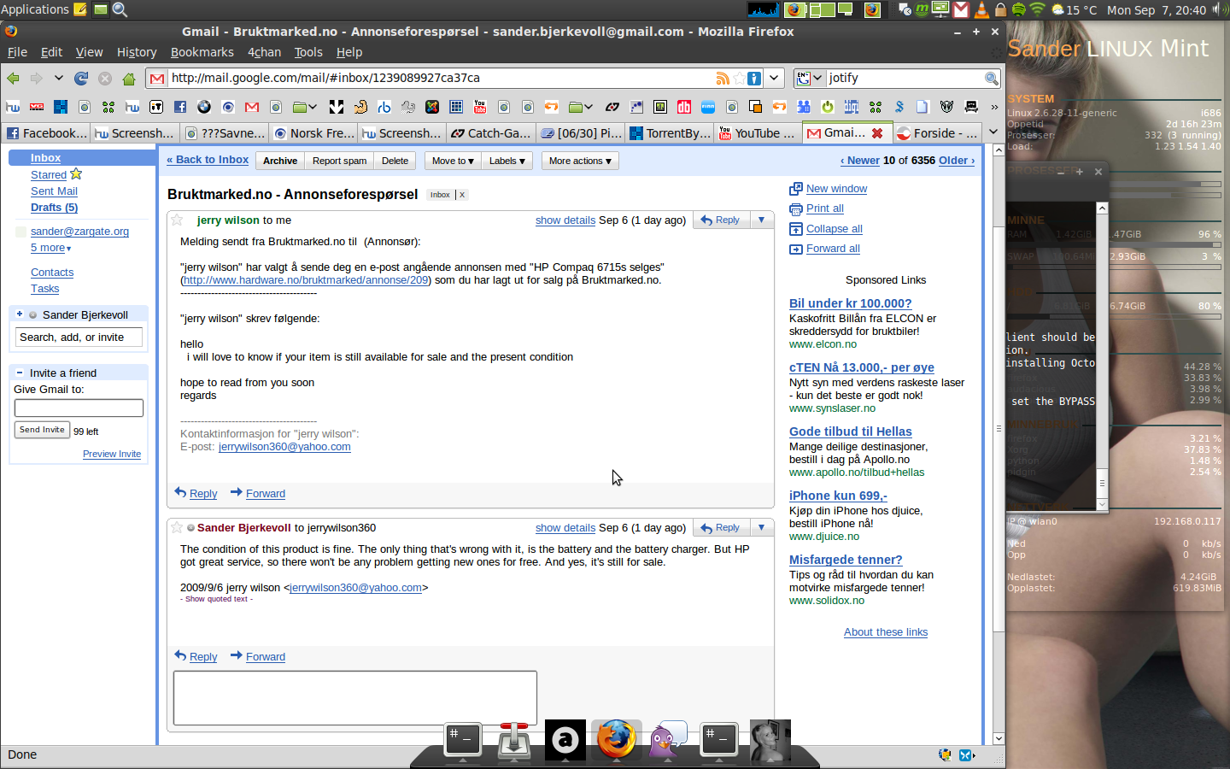Image resolution: width=1230 pixels, height=769 pixels.
Task: Open reply options arrow on jerry wilson's message
Action: tap(761, 220)
